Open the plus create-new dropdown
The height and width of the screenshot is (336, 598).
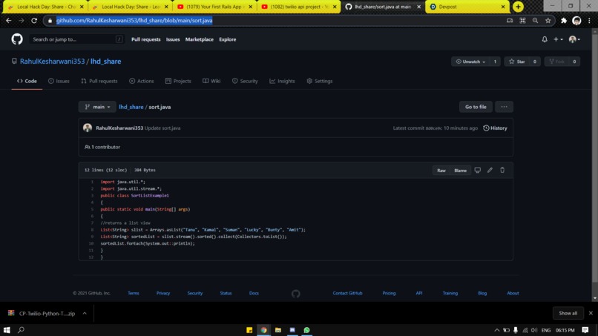(558, 39)
